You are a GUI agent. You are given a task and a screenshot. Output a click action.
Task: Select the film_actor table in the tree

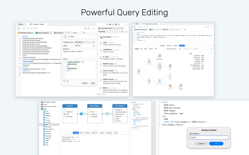tap(48, 127)
